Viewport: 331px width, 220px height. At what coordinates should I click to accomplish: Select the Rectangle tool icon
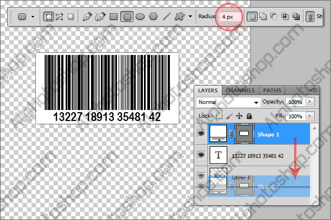click(114, 16)
